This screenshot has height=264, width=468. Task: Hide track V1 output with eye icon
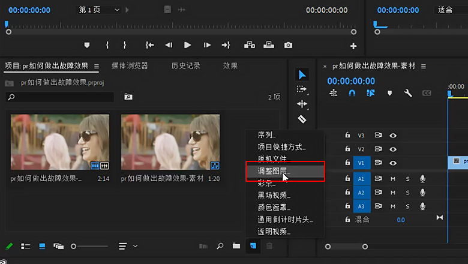click(393, 163)
